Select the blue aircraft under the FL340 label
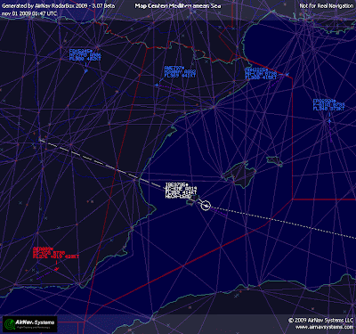This screenshot has height=334, width=356. tap(329, 121)
